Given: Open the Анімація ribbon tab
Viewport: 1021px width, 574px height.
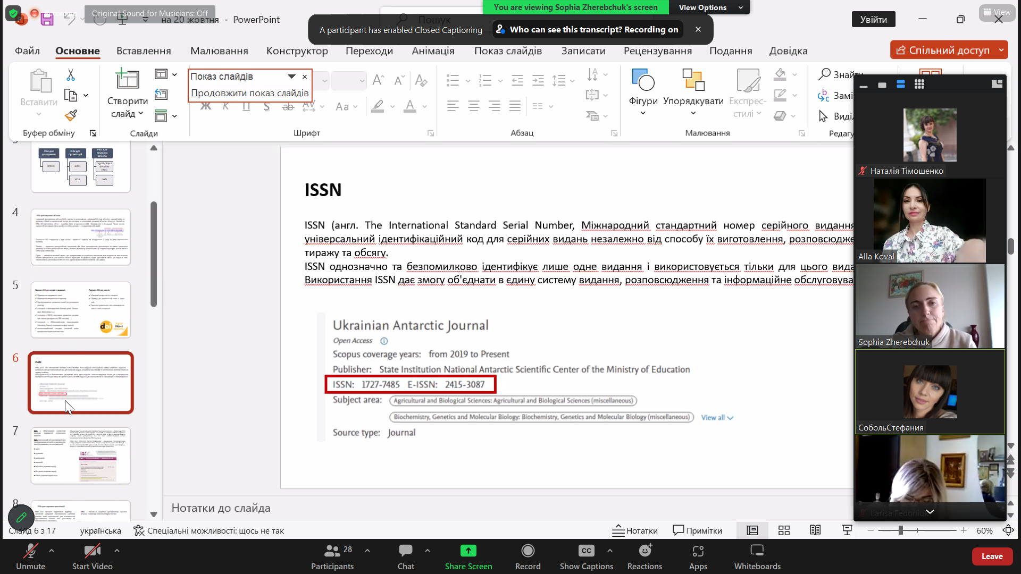Looking at the screenshot, I should [433, 50].
